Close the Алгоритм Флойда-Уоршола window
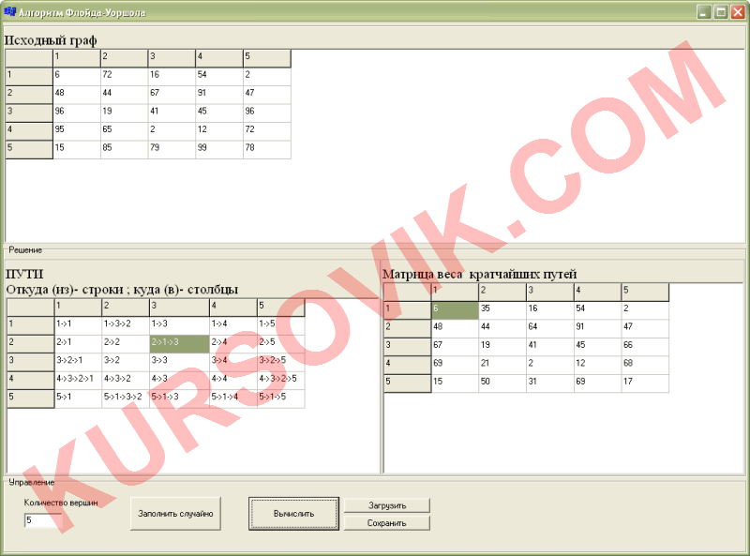The height and width of the screenshot is (556, 750). [x=738, y=12]
